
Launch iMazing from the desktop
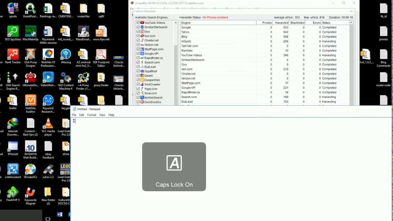[66, 56]
